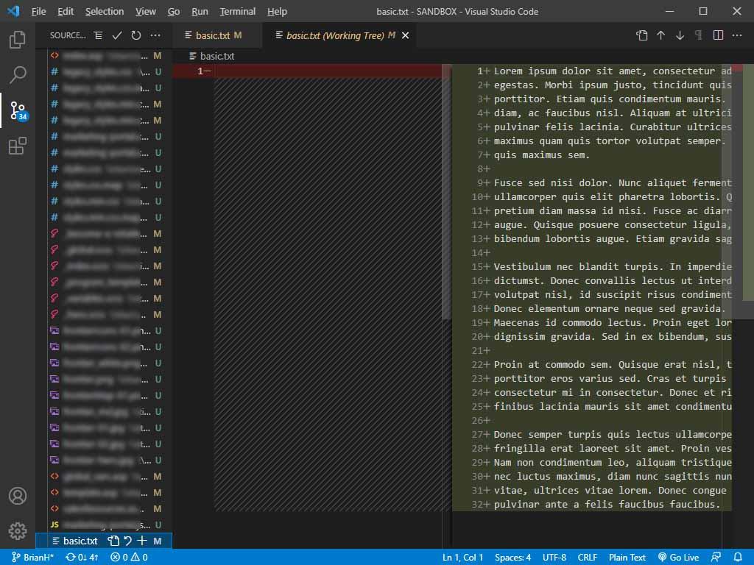Select the Source Control icon with 34 badge
This screenshot has width=754, height=565.
pos(18,110)
